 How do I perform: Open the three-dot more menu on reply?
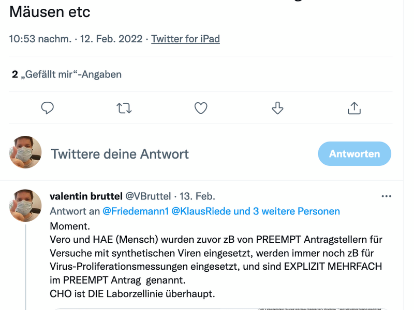pos(386,196)
